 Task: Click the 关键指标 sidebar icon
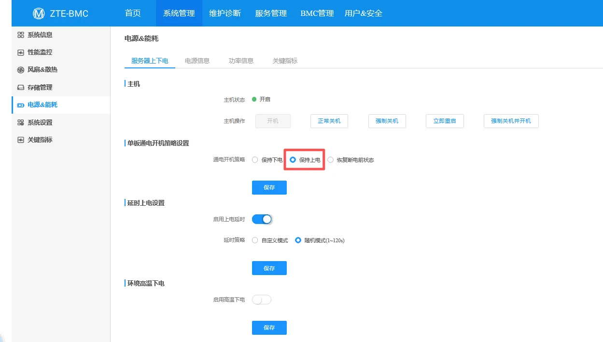pyautogui.click(x=20, y=140)
